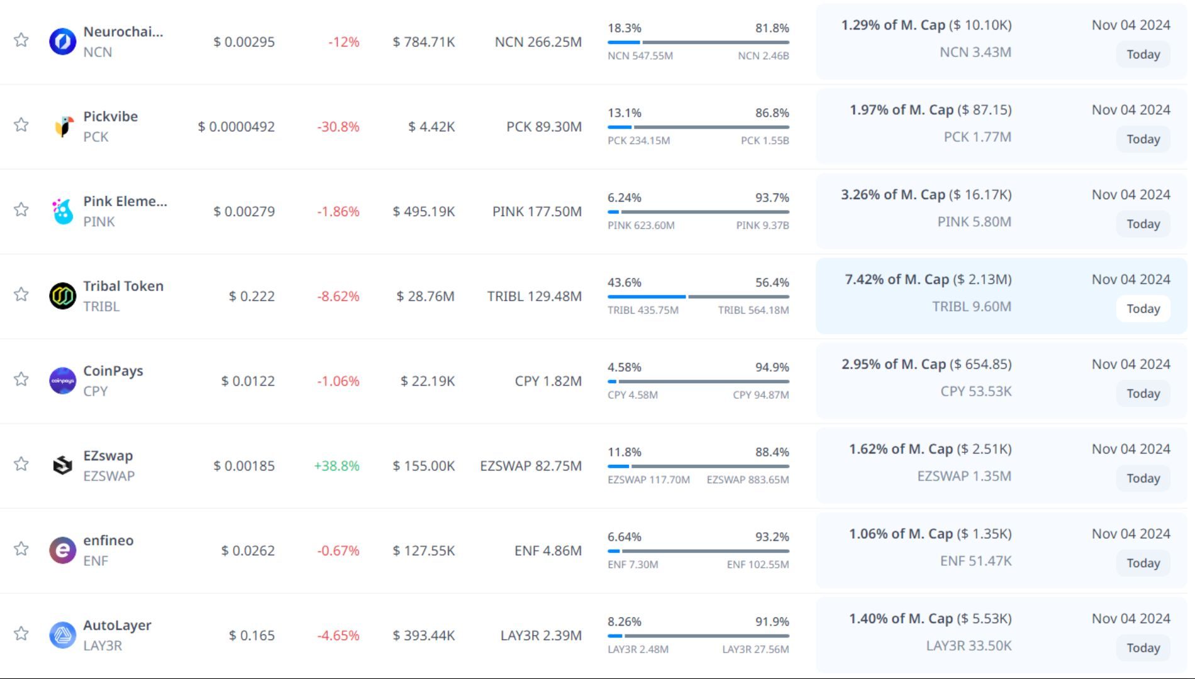Click the Today badge in CoinPays row
The width and height of the screenshot is (1195, 679).
point(1143,393)
